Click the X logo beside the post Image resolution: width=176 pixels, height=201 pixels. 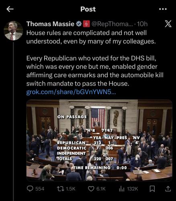168,24
